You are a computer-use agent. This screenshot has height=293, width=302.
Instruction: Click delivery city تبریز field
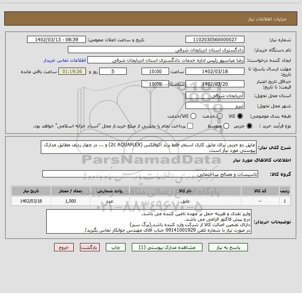coord(215,106)
